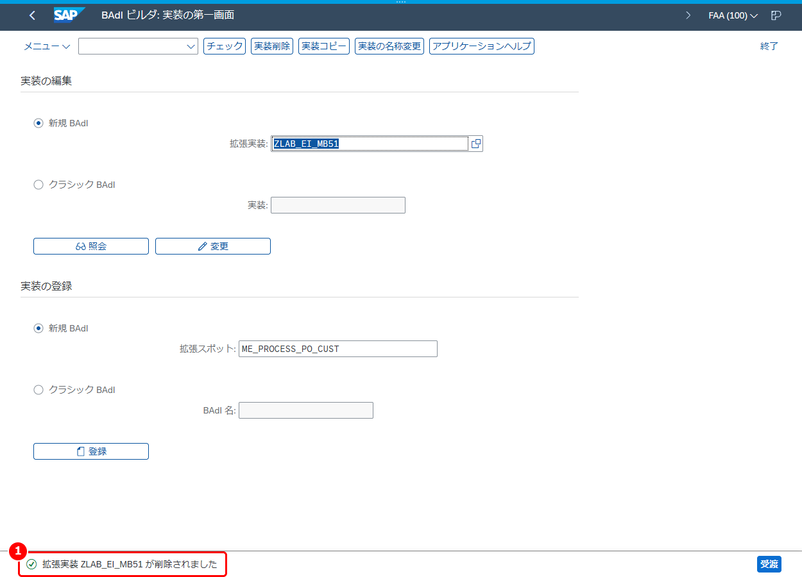Open value help icon for 拡張実装 field
The image size is (802, 577).
475,144
